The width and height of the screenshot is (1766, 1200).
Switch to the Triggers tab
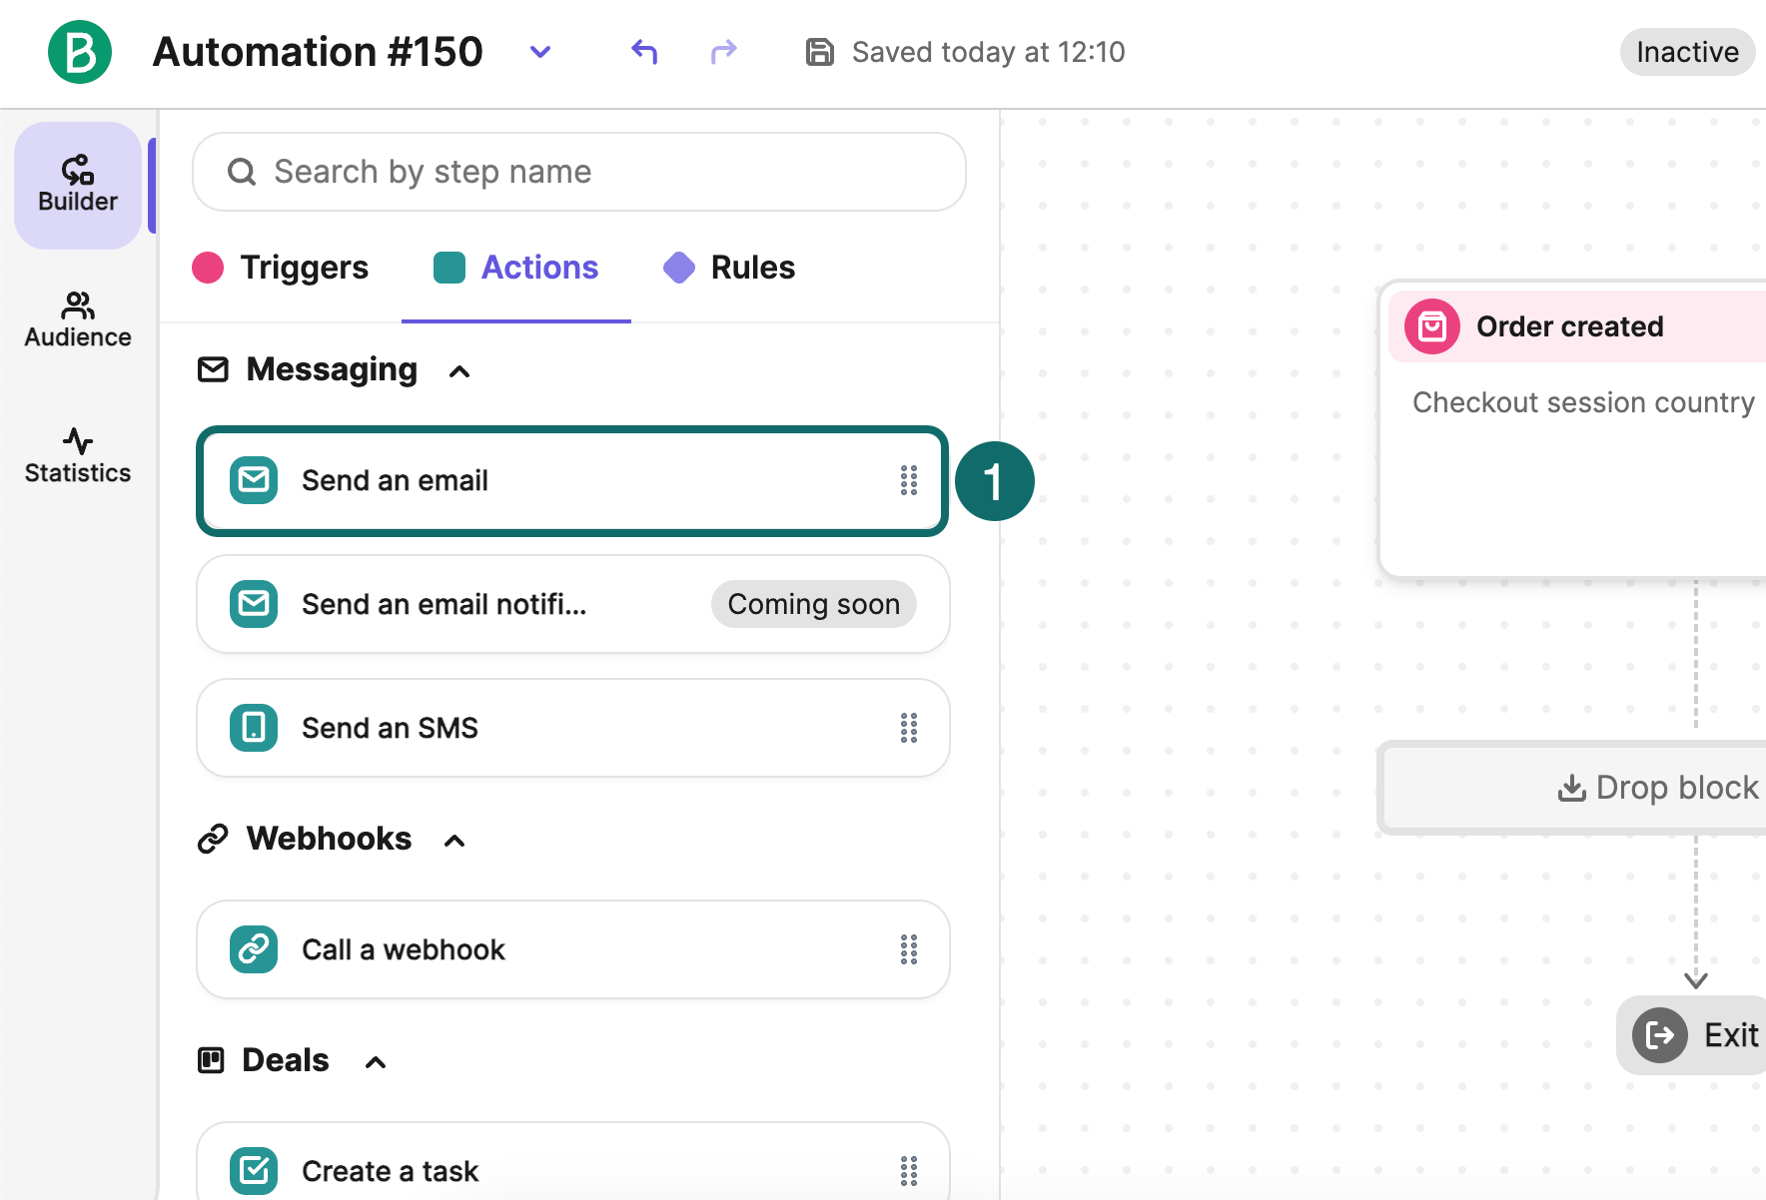click(281, 268)
